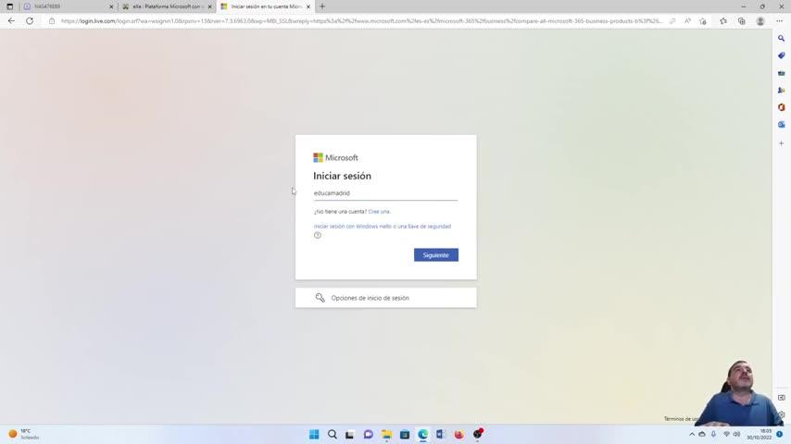Open Task View on taskbar
The image size is (791, 444).
[349, 435]
